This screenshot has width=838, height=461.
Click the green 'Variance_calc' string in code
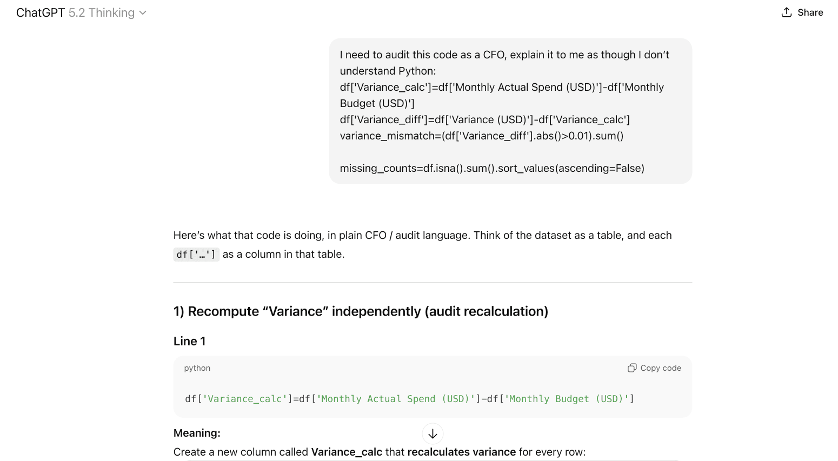point(245,399)
